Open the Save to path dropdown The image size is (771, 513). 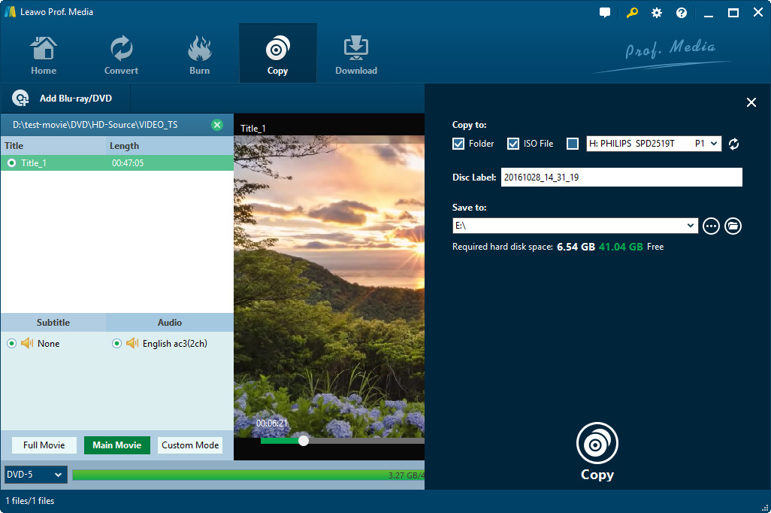click(691, 226)
